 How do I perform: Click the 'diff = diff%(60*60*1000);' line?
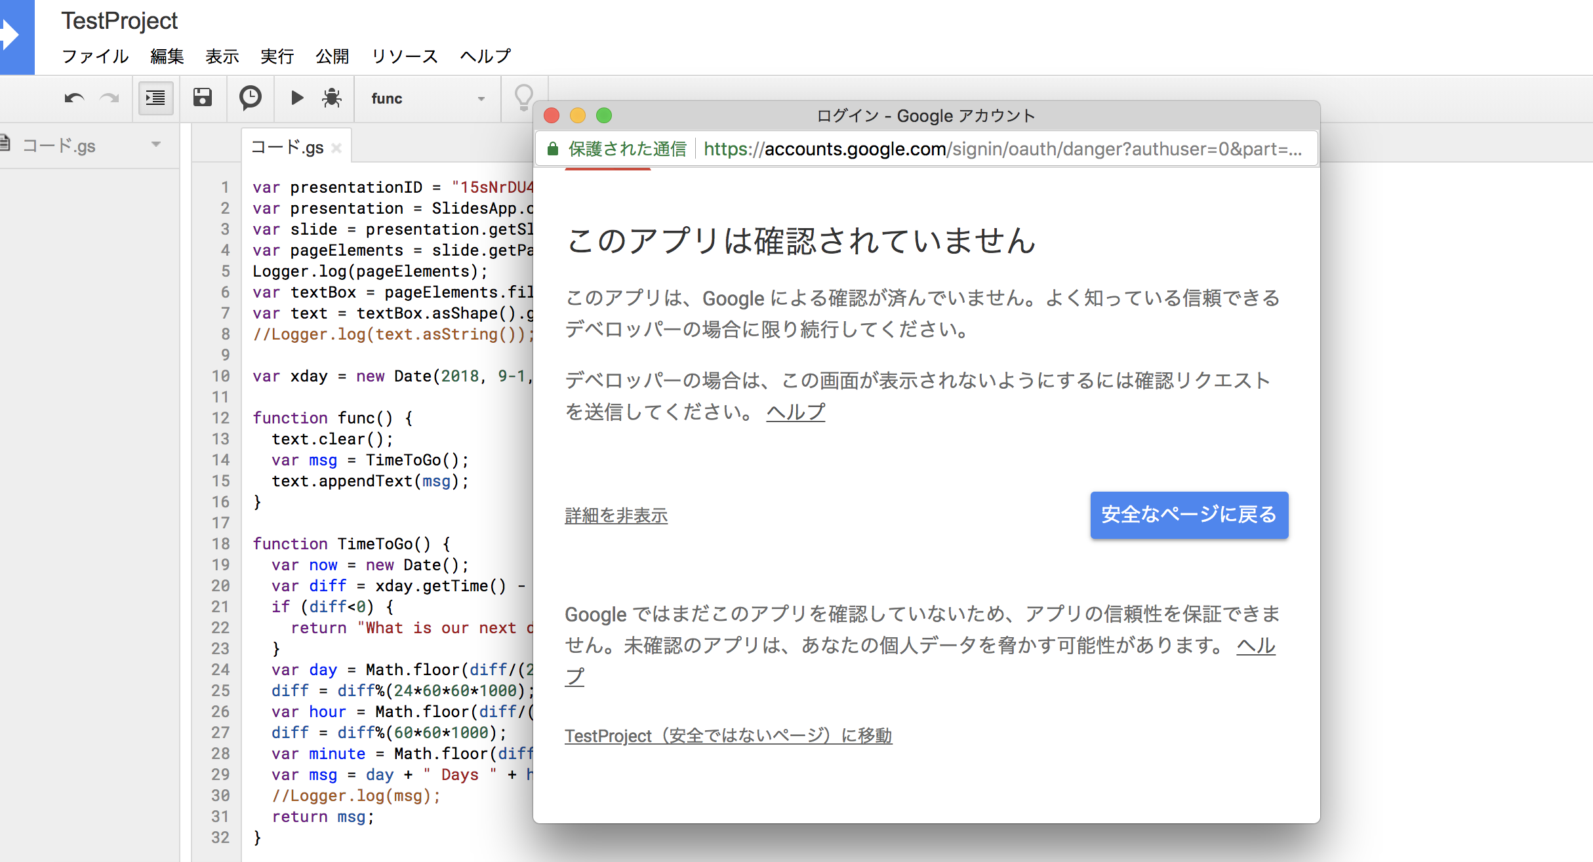pyautogui.click(x=390, y=733)
